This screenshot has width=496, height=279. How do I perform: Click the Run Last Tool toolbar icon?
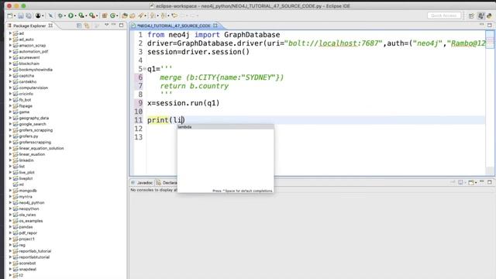92,15
